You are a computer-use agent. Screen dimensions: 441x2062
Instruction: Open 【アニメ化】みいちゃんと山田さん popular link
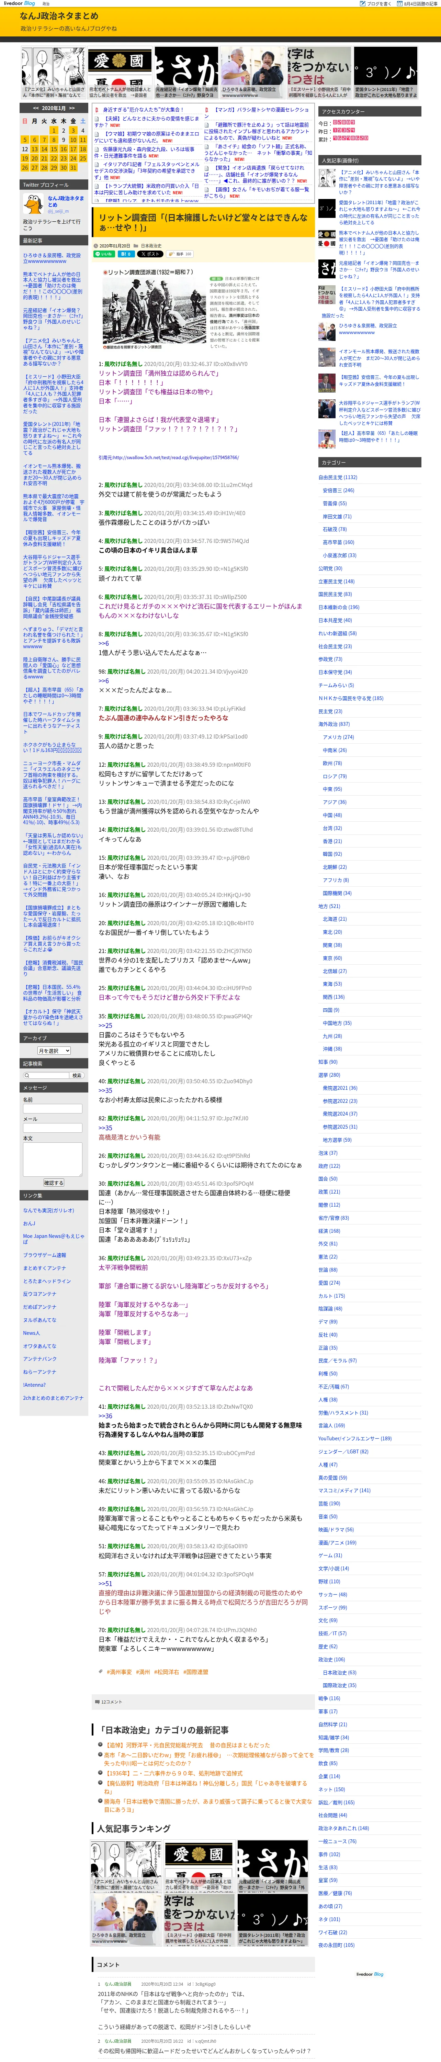pos(380,182)
